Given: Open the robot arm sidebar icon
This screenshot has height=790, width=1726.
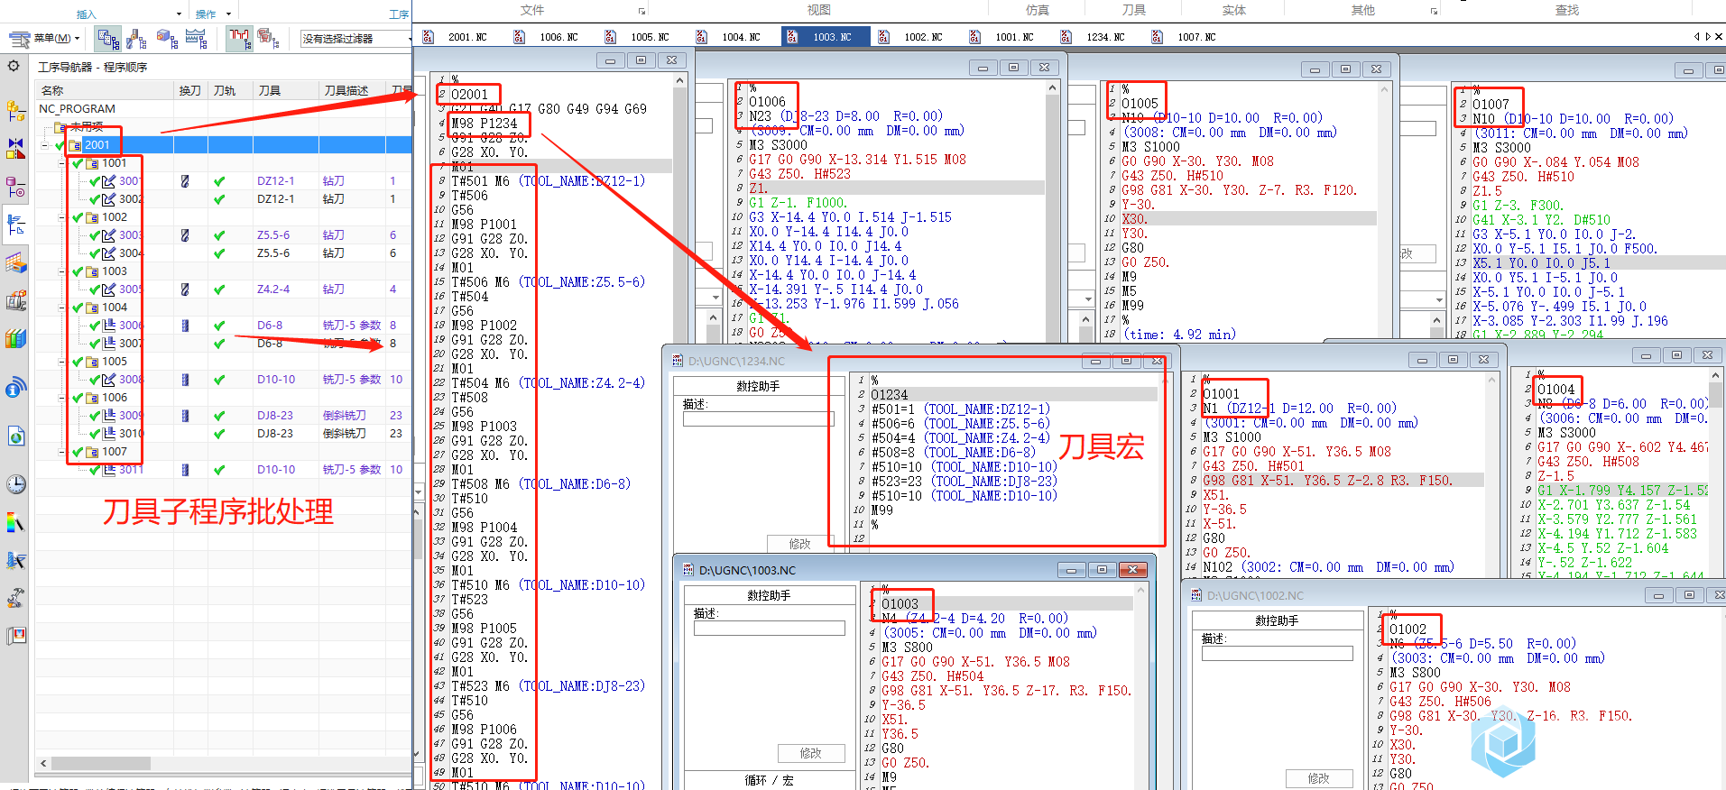Looking at the screenshot, I should coord(15,598).
